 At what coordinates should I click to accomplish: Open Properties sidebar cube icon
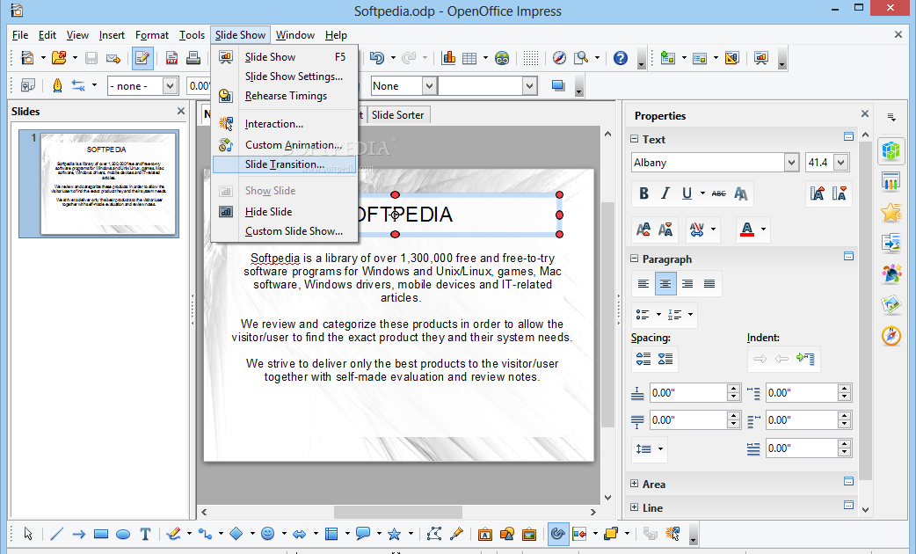(891, 150)
